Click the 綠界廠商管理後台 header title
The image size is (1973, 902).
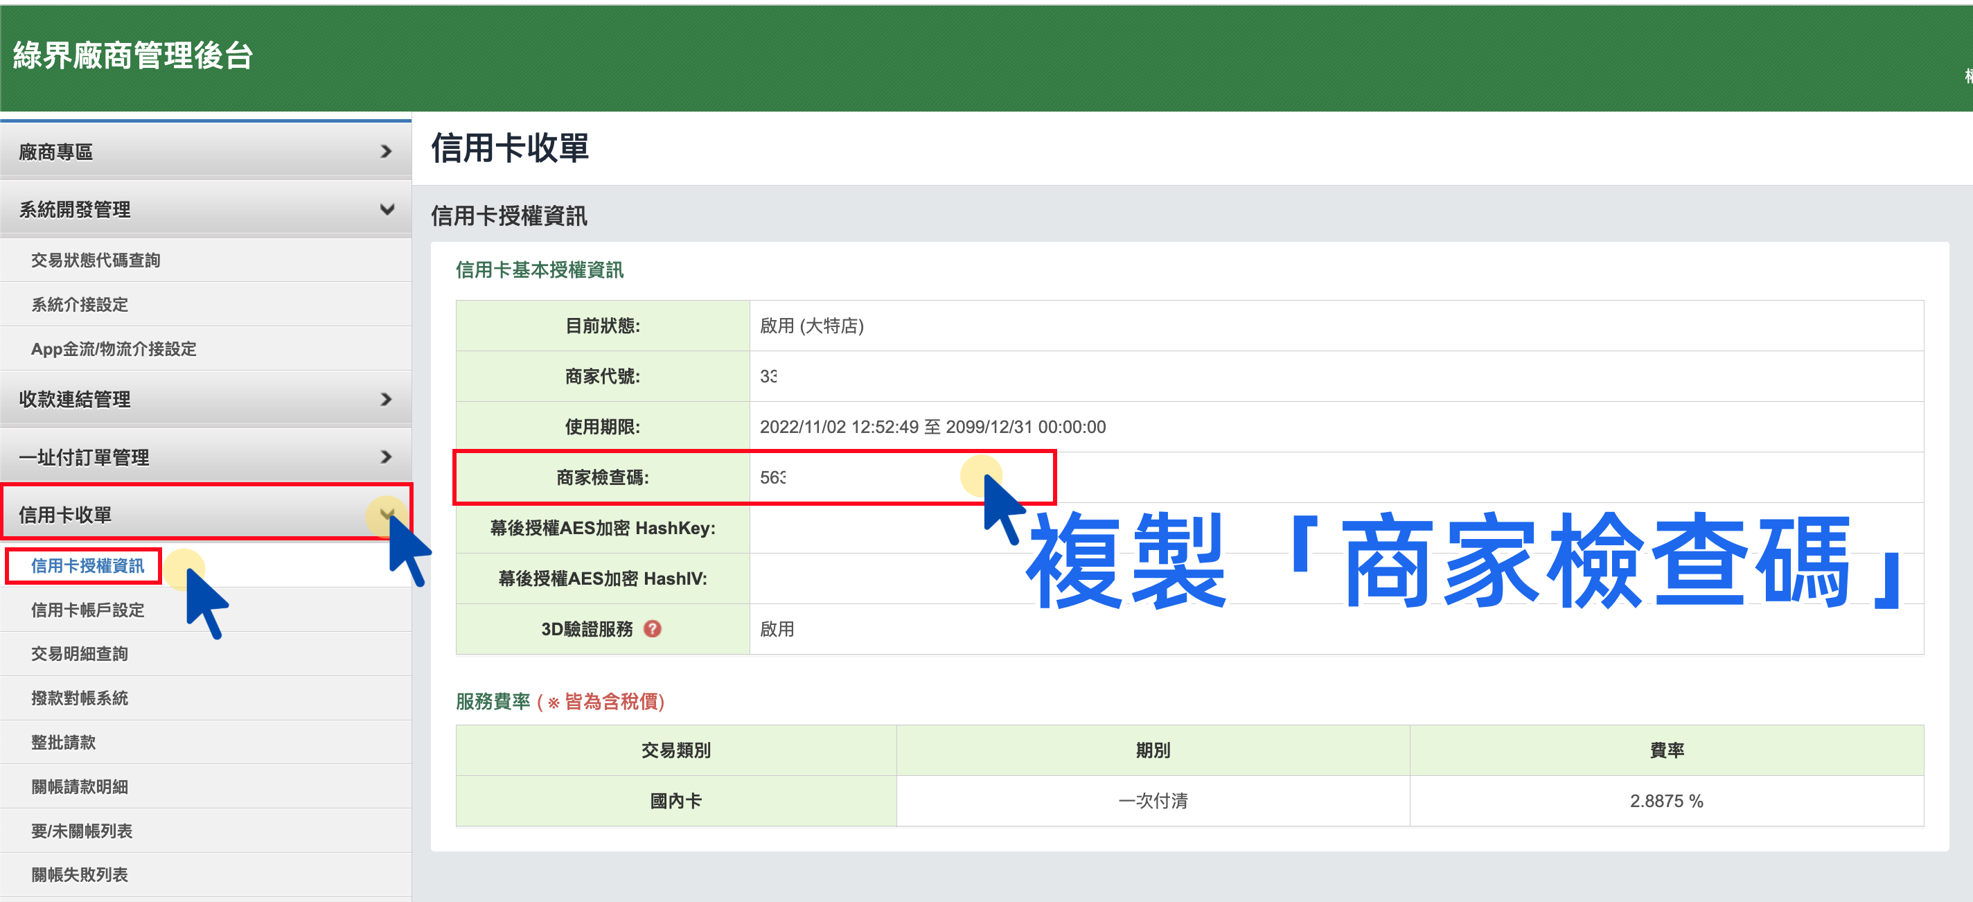tap(132, 56)
